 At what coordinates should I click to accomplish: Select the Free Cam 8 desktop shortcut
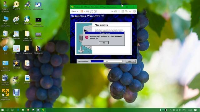[16, 49]
